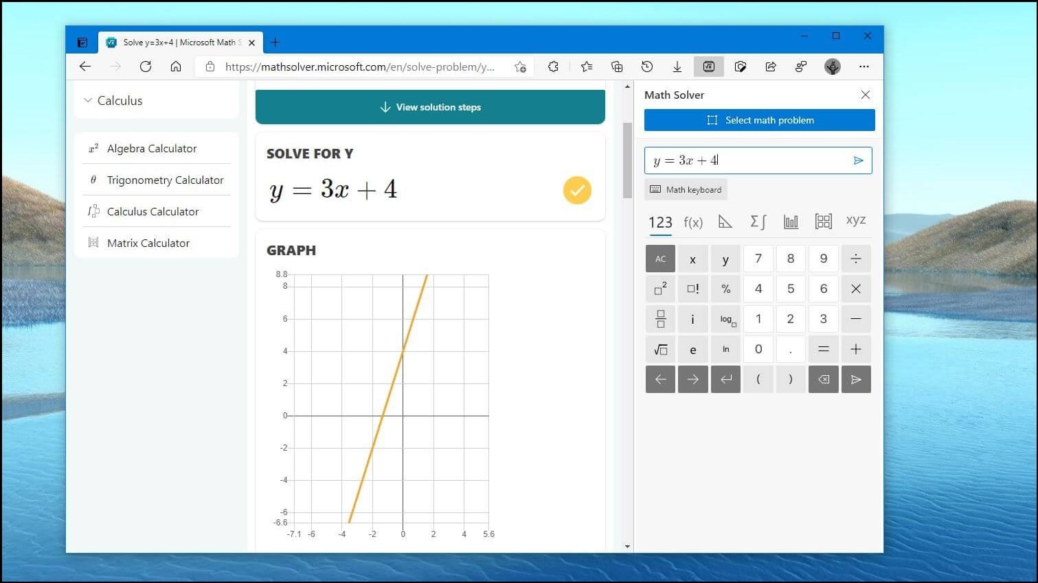This screenshot has height=583, width=1038.
Task: Tap the percent key on the keypad
Action: click(725, 289)
